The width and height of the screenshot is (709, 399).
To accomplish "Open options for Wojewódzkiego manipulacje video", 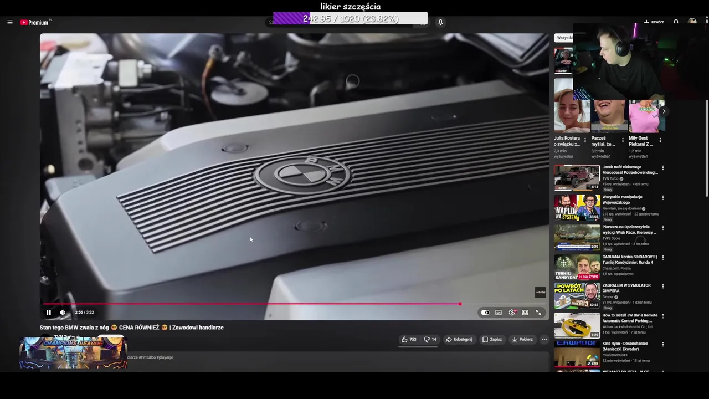I will click(x=662, y=198).
